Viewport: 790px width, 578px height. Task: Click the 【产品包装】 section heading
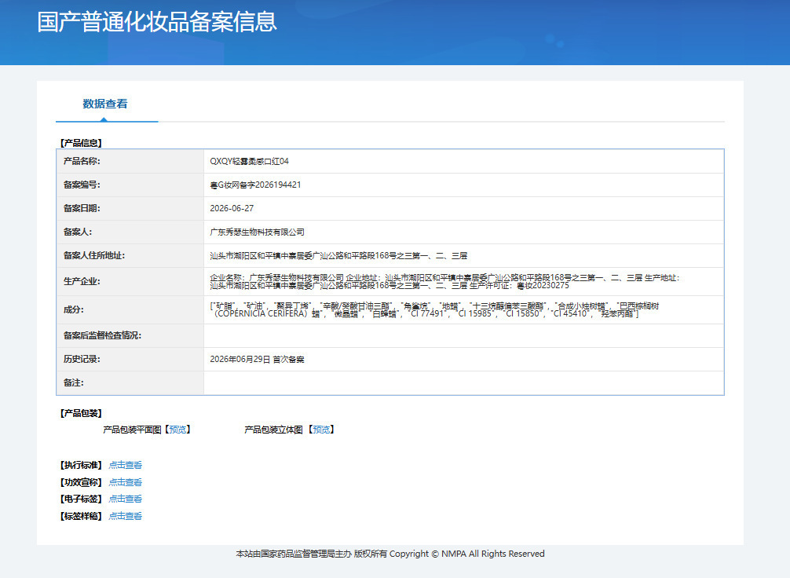pyautogui.click(x=81, y=413)
